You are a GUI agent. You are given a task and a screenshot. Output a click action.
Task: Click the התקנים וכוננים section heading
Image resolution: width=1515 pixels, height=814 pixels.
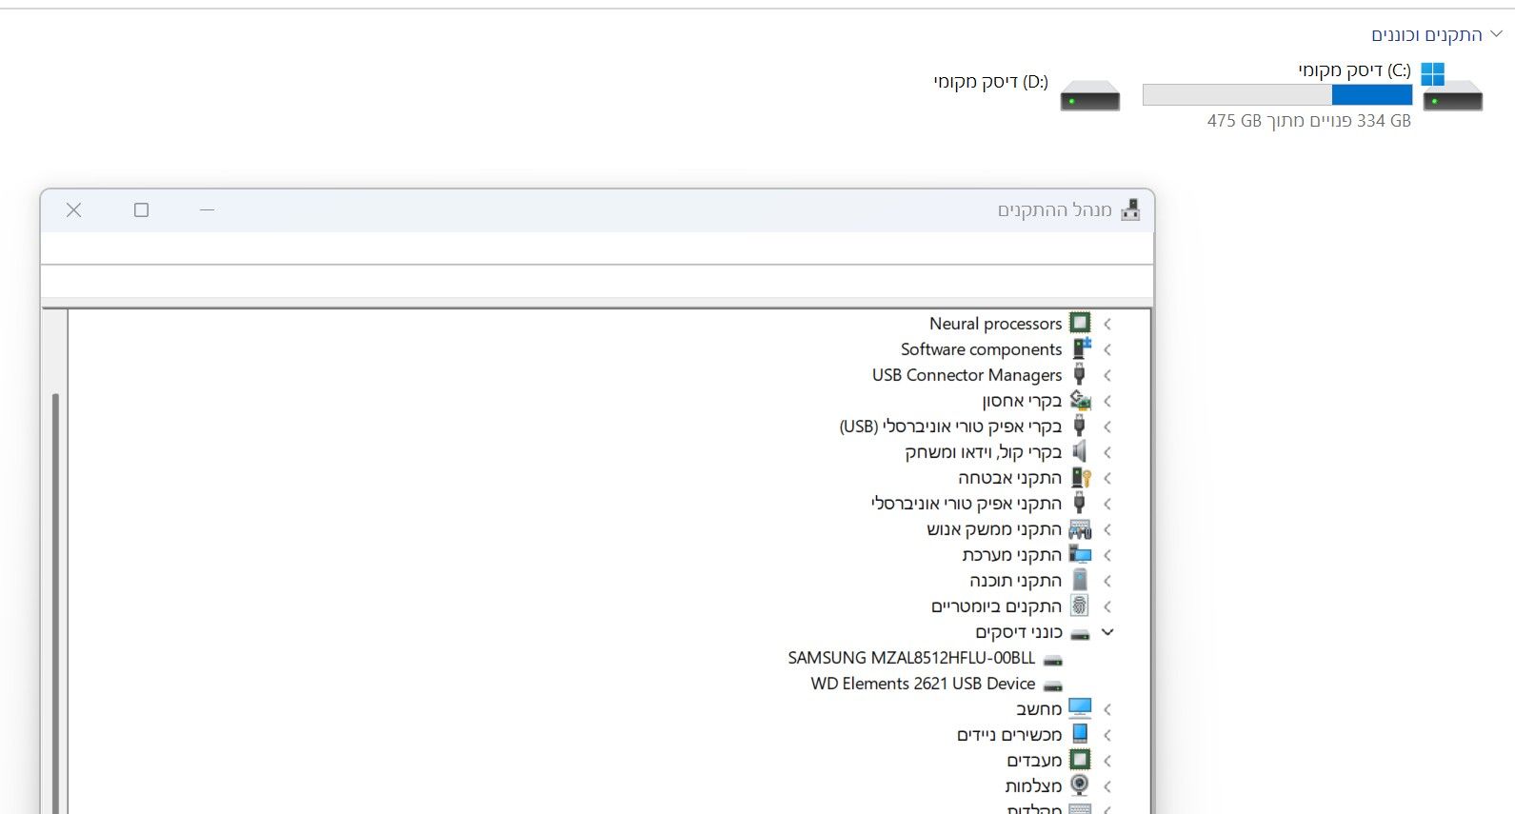click(x=1426, y=35)
